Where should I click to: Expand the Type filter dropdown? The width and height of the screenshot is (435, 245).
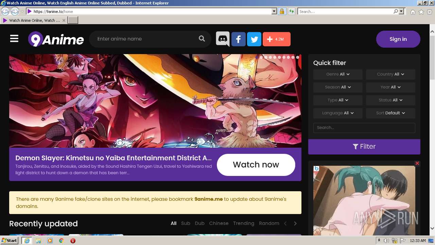tap(338, 100)
